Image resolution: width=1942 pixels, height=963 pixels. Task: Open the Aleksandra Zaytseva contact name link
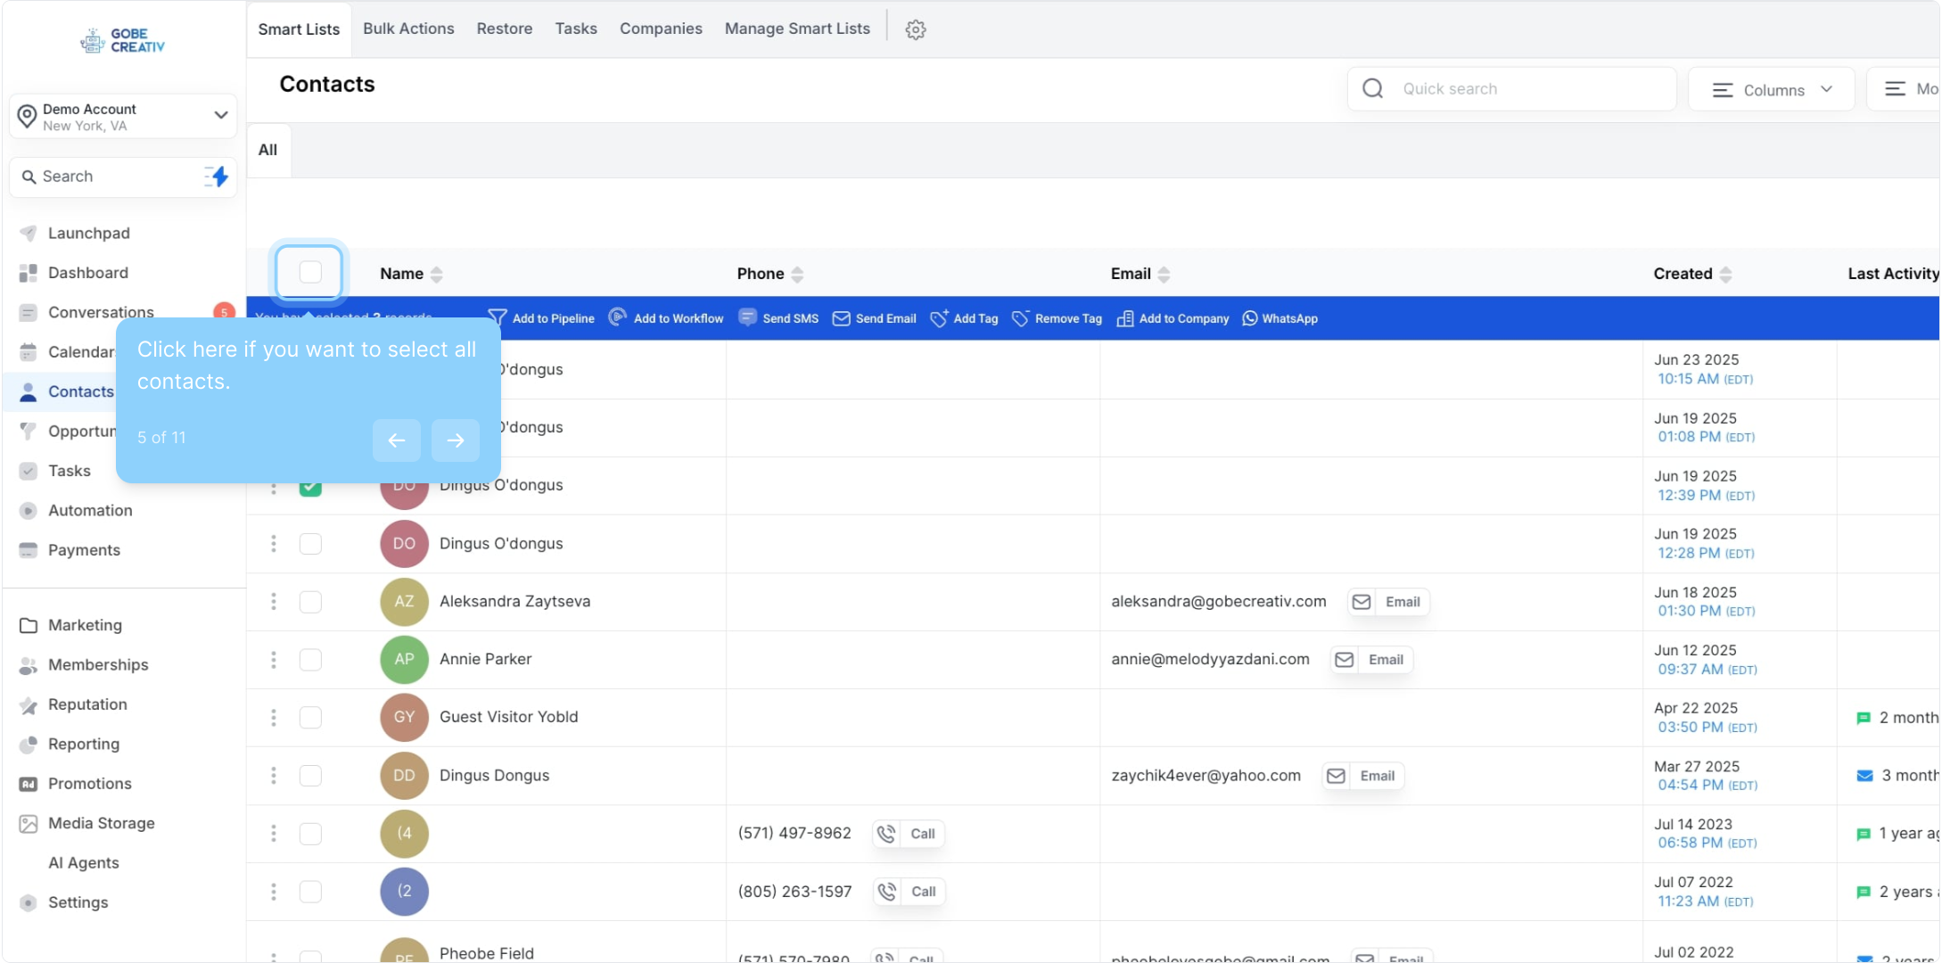pyautogui.click(x=514, y=601)
